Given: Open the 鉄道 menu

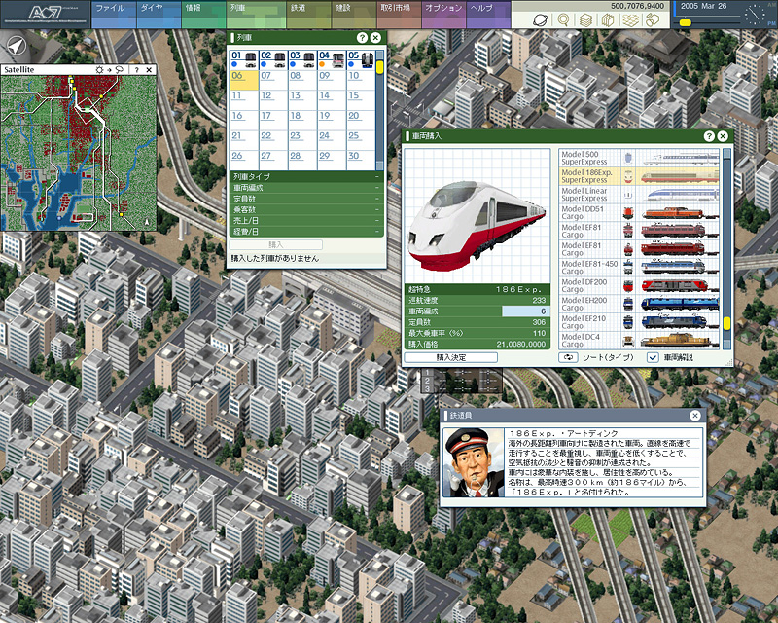Looking at the screenshot, I should 308,14.
